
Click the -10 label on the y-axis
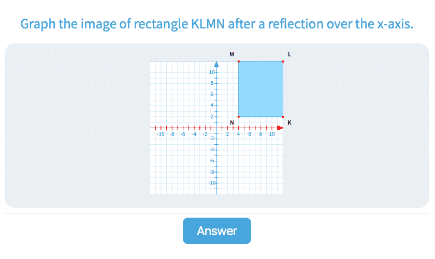click(x=211, y=183)
